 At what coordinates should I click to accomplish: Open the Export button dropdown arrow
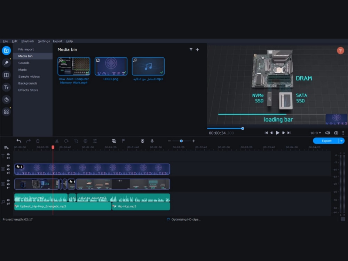pyautogui.click(x=341, y=141)
